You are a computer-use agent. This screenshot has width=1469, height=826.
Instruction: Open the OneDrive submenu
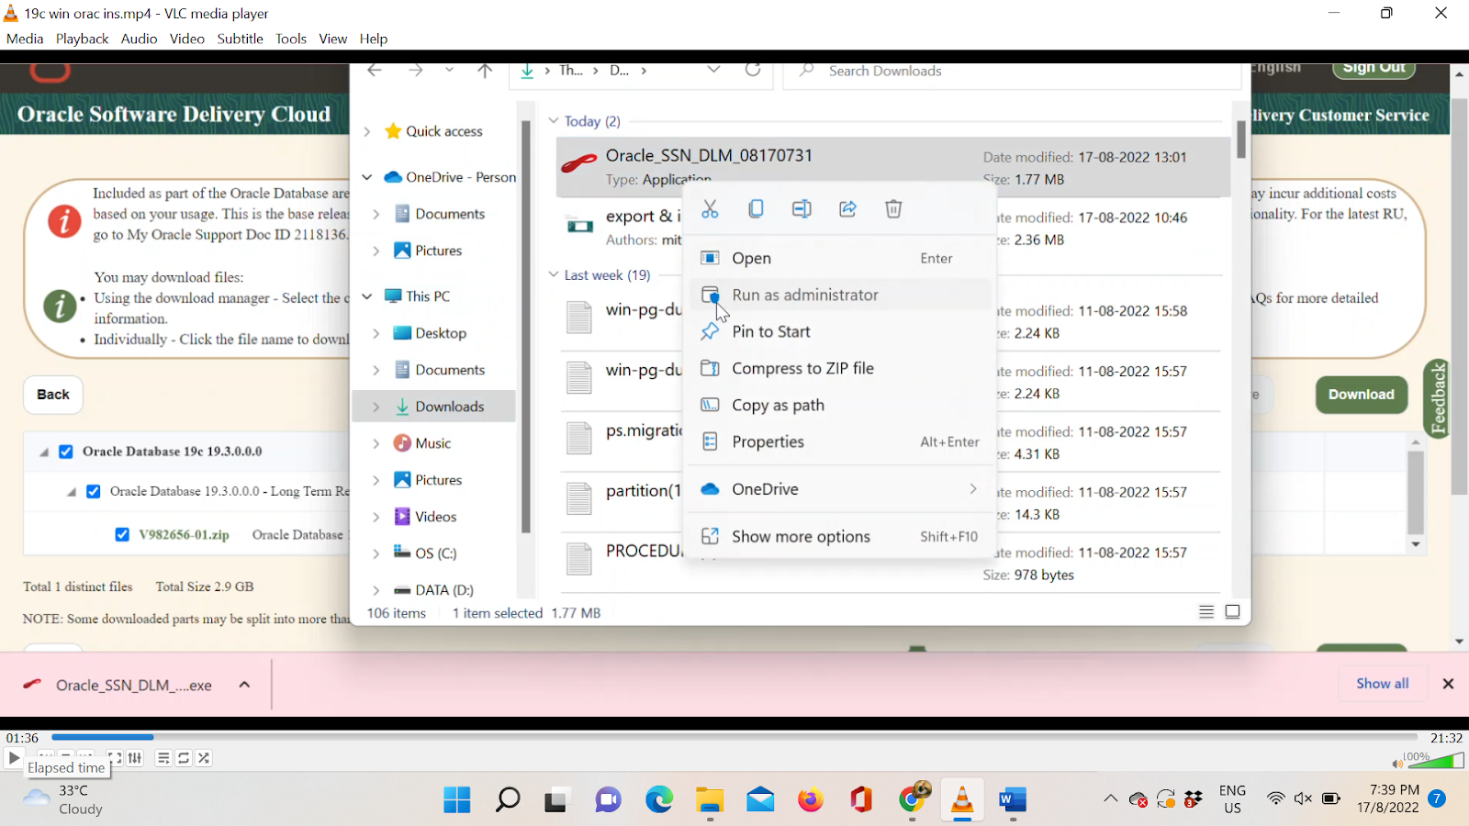click(840, 490)
